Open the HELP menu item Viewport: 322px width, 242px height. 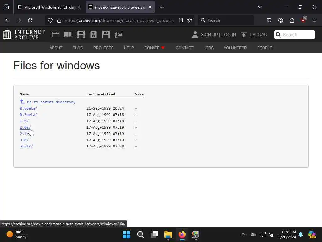[129, 48]
